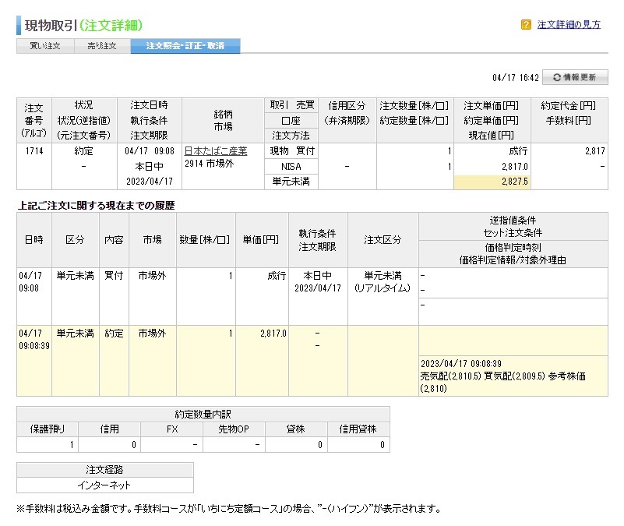
Task: Click the 信用貸株 column header
Action: [x=358, y=429]
